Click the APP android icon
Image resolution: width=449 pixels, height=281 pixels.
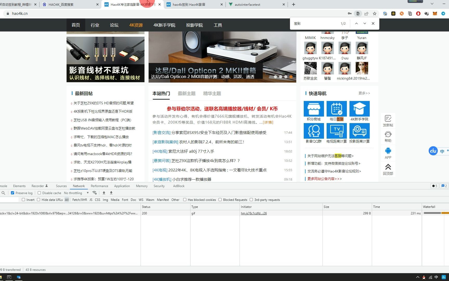point(388,151)
